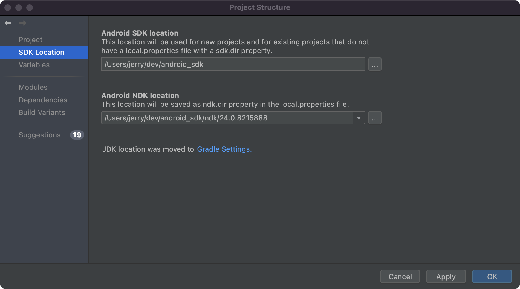View the Suggestions section
Screen dimensions: 520x289
click(39, 135)
